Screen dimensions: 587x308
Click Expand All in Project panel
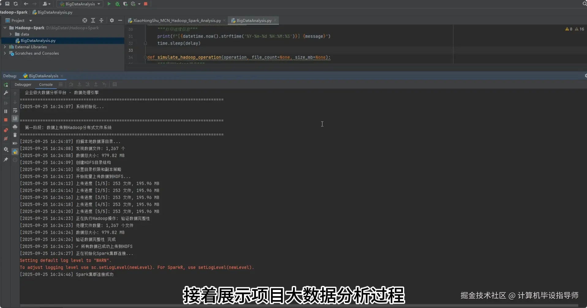93,20
